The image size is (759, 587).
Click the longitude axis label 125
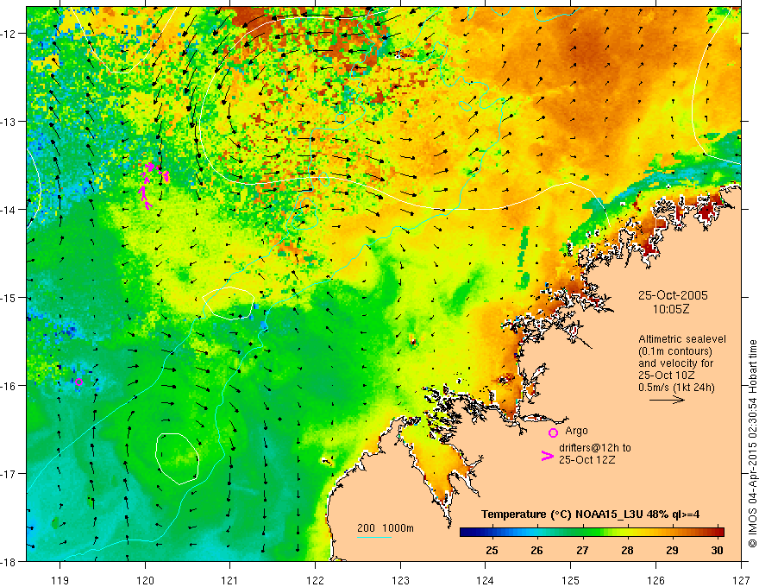tap(571, 580)
